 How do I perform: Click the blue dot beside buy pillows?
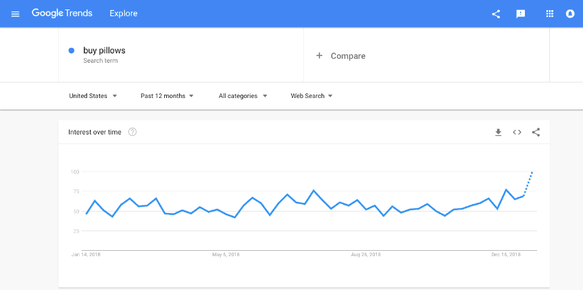[72, 51]
